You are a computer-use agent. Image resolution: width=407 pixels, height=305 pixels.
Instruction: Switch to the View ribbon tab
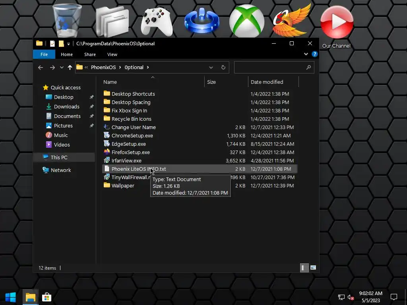[x=112, y=54]
